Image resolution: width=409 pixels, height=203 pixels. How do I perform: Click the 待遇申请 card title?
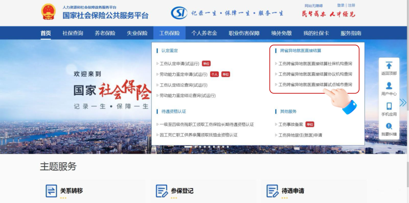pos(293,191)
